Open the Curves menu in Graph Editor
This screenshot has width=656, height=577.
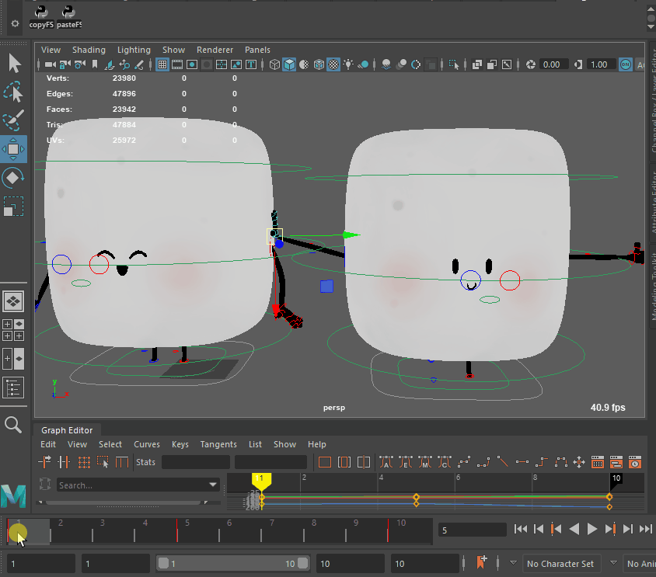147,444
